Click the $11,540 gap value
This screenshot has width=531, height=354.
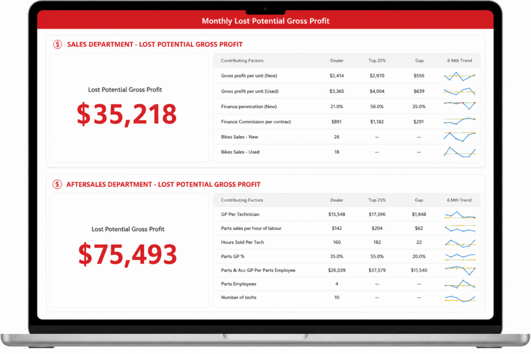pos(419,270)
